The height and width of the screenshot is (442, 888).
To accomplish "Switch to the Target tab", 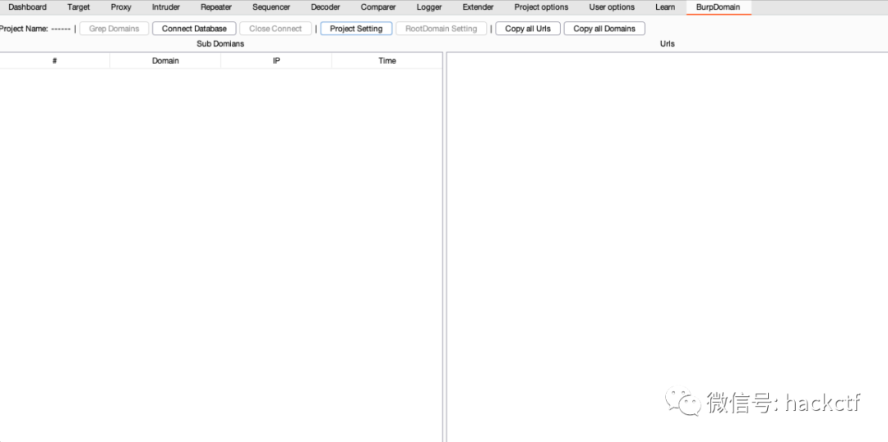I will tap(79, 7).
